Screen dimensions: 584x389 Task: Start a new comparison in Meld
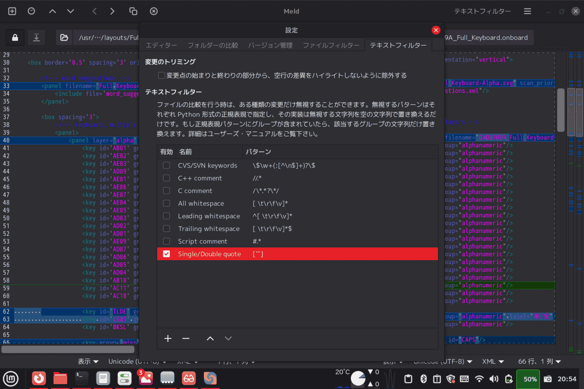12,11
